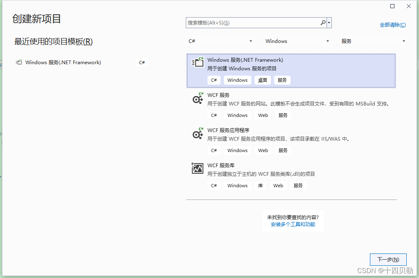Click the WCF 服务 gear icon
Viewport: 419px width, 278px height.
point(198,98)
